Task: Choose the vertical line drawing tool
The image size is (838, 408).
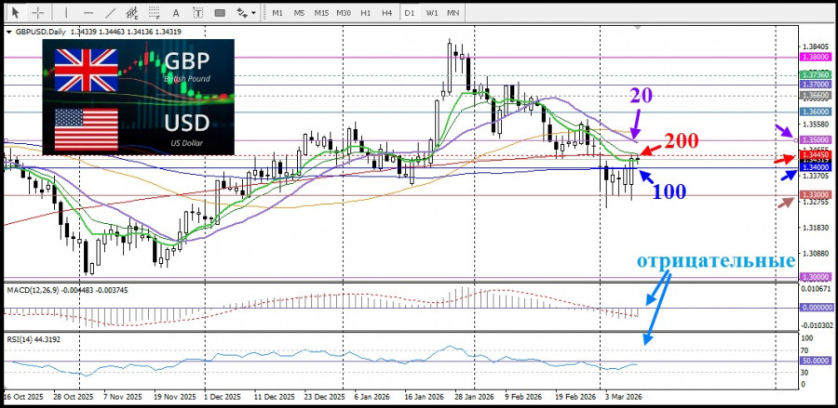Action: tap(66, 13)
